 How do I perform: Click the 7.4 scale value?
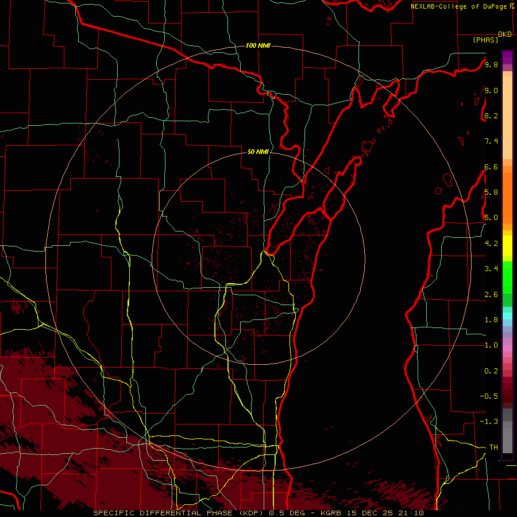tap(491, 141)
